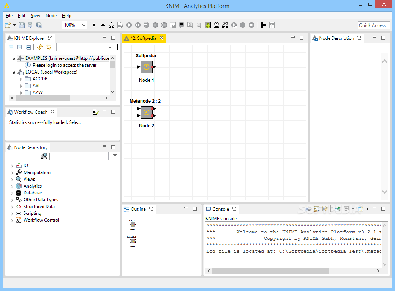The image size is (395, 291).
Task: Open the New wizard dropdown arrow
Action: click(14, 25)
